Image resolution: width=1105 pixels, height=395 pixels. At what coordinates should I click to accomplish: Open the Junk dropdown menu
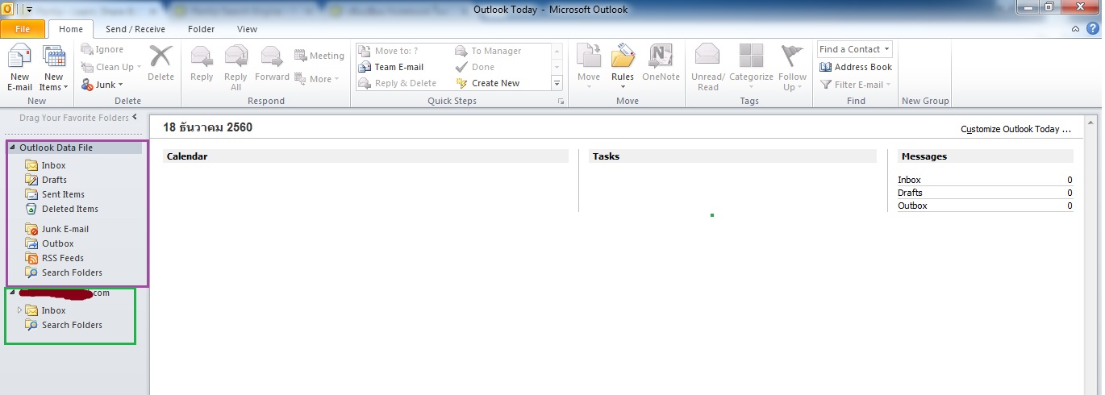(x=102, y=85)
